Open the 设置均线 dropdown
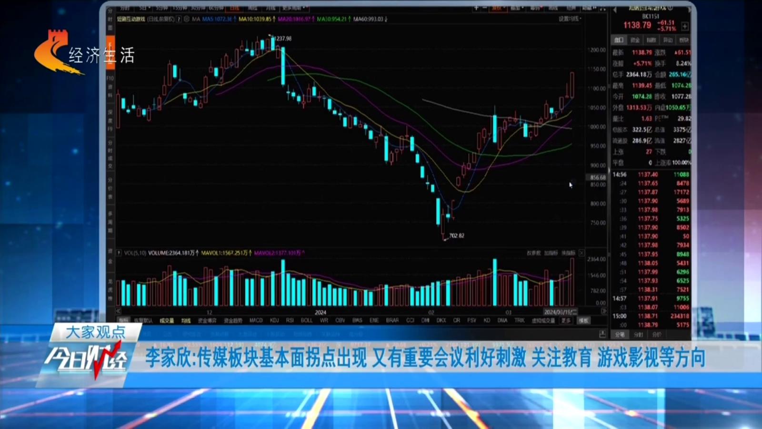This screenshot has width=762, height=429. (570, 19)
